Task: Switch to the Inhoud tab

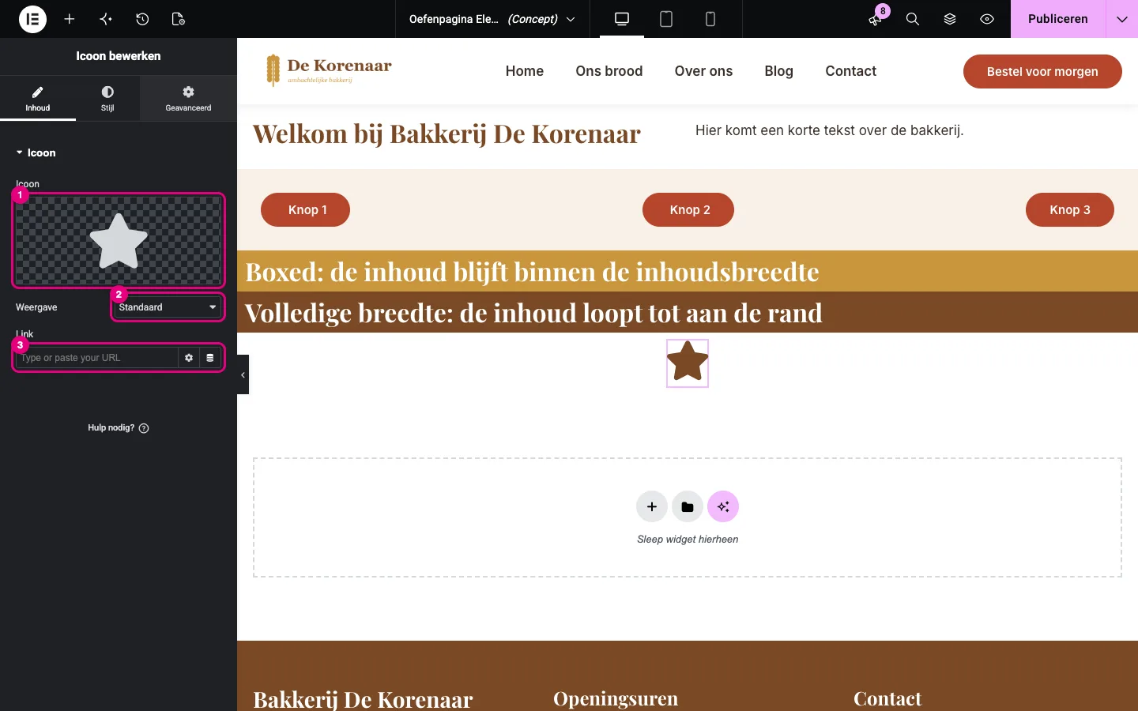Action: click(x=38, y=99)
